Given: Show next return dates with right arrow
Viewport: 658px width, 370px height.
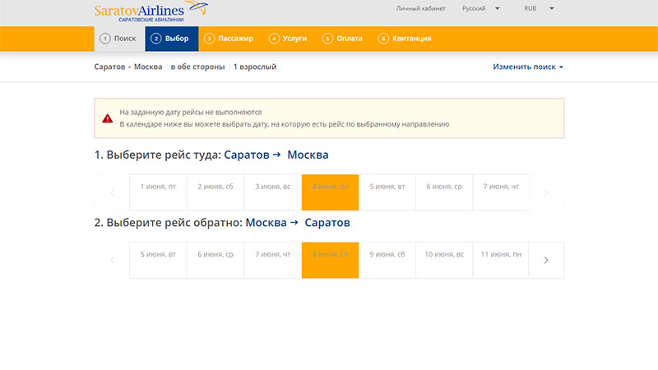Looking at the screenshot, I should [x=546, y=261].
